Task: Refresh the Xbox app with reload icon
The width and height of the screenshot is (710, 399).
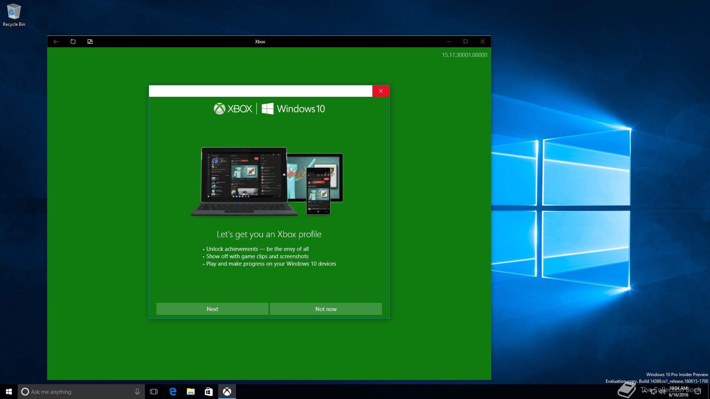Action: pyautogui.click(x=73, y=41)
